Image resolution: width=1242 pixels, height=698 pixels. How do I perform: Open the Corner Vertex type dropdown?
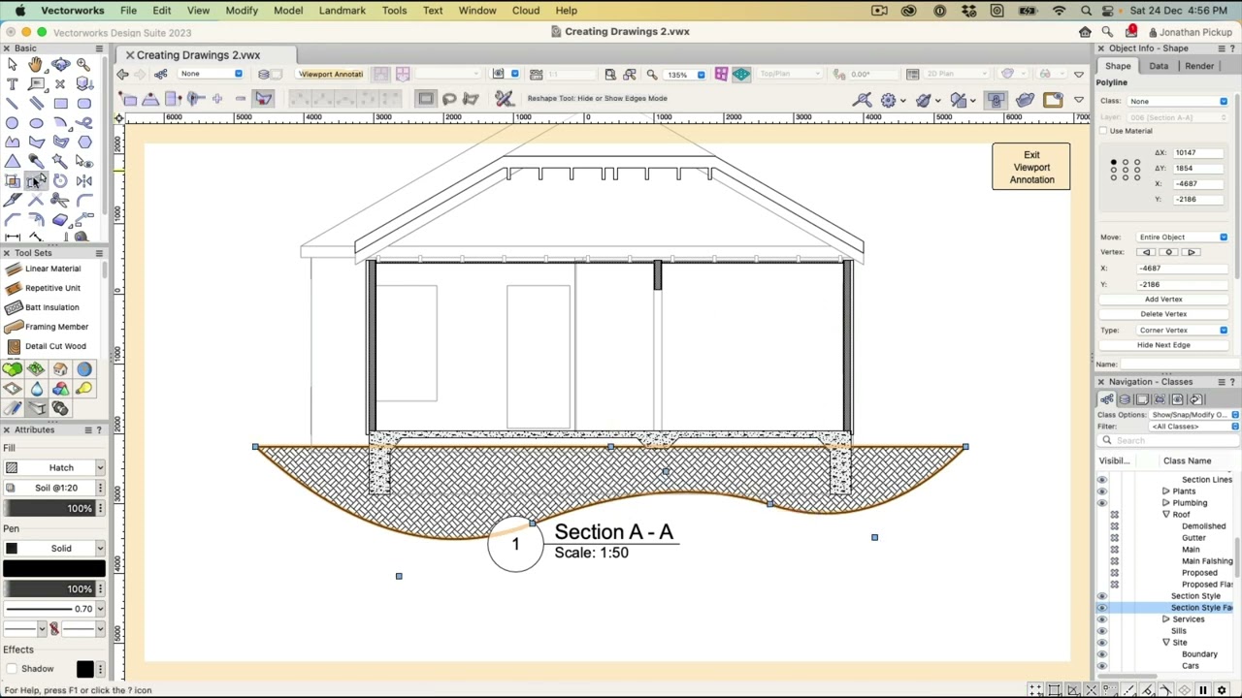1183,331
